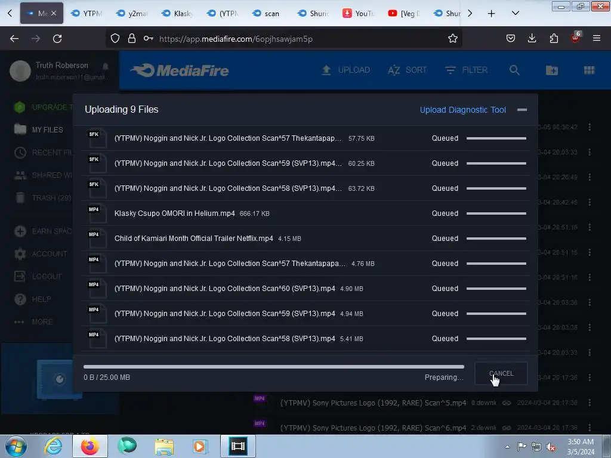
Task: Switch to the YouTube downloader tab
Action: click(x=358, y=14)
